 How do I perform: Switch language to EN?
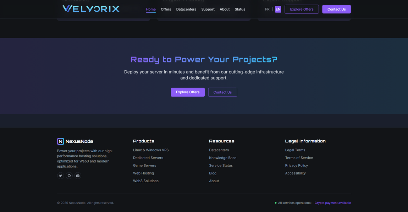(278, 9)
